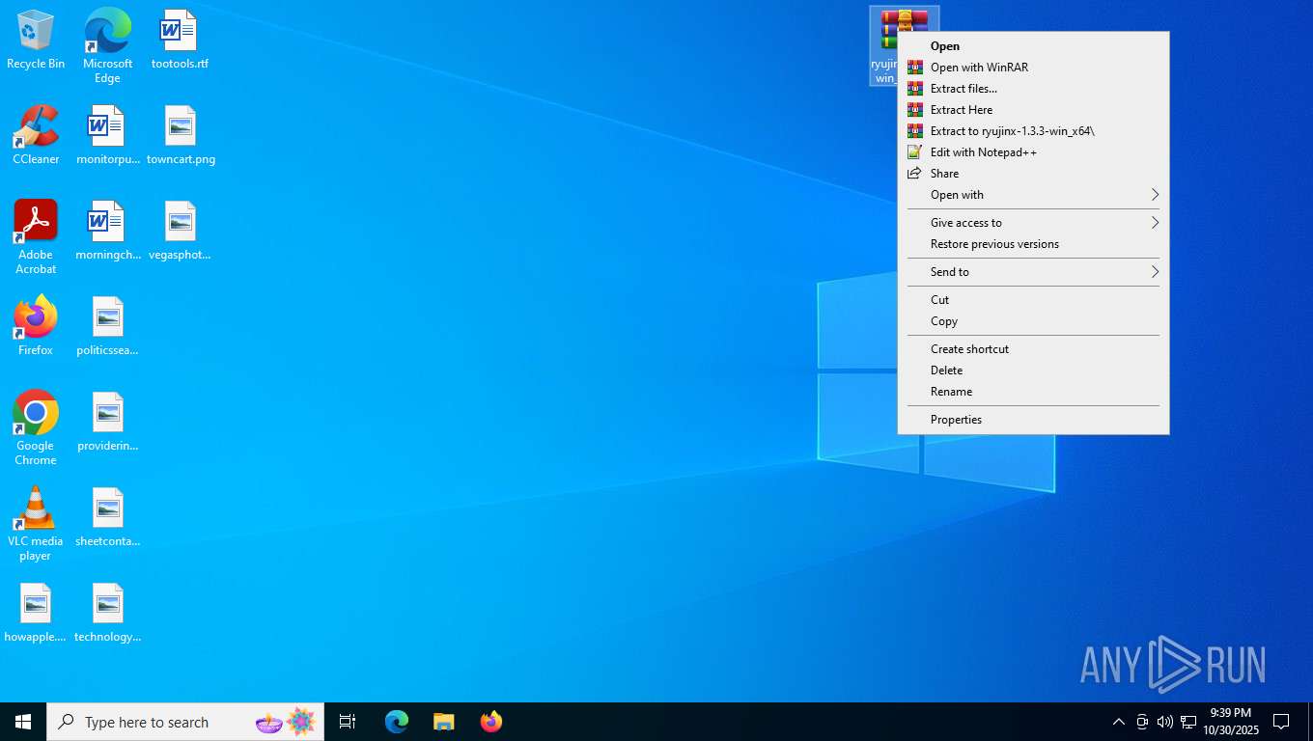The width and height of the screenshot is (1313, 741).
Task: Select the towncart.png image file
Action: pyautogui.click(x=181, y=135)
